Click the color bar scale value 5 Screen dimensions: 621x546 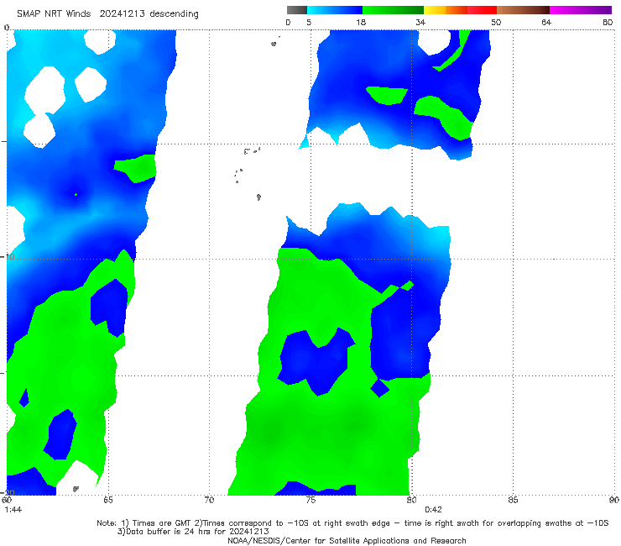coord(309,22)
